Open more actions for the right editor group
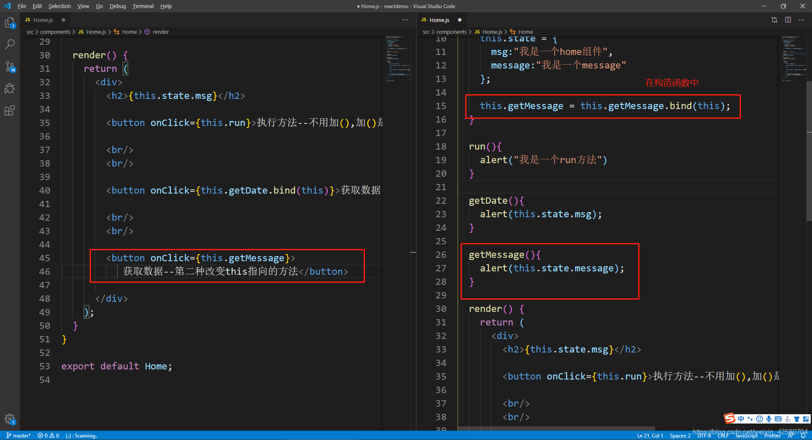 click(x=801, y=20)
